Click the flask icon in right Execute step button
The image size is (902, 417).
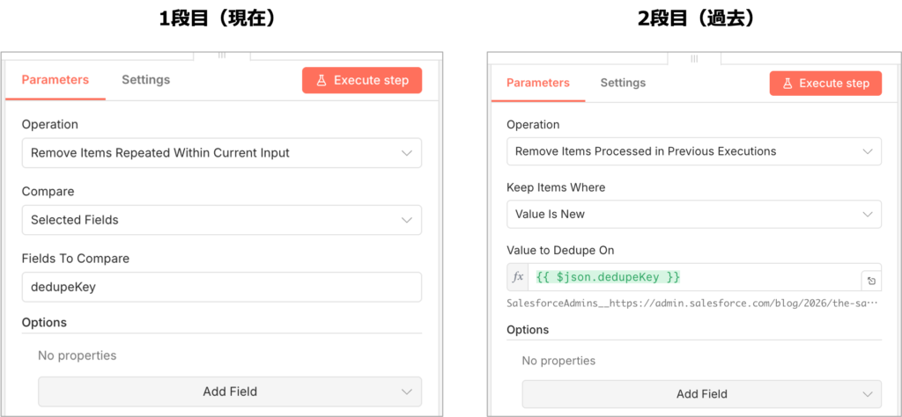click(x=787, y=84)
